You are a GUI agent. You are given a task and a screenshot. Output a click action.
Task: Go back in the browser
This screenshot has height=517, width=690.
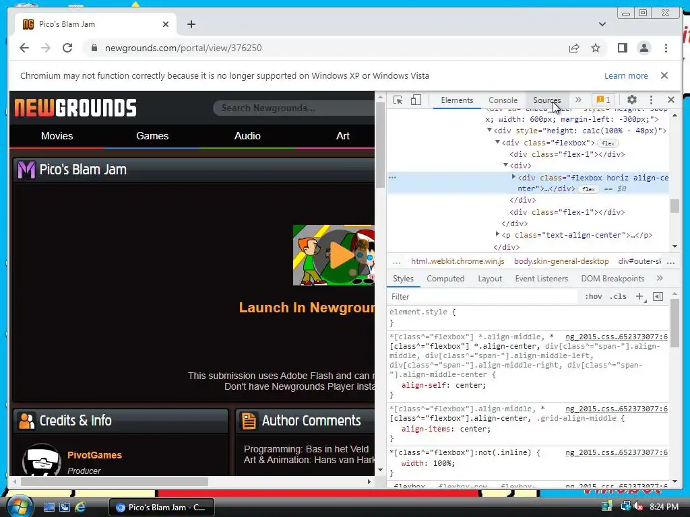pyautogui.click(x=24, y=48)
